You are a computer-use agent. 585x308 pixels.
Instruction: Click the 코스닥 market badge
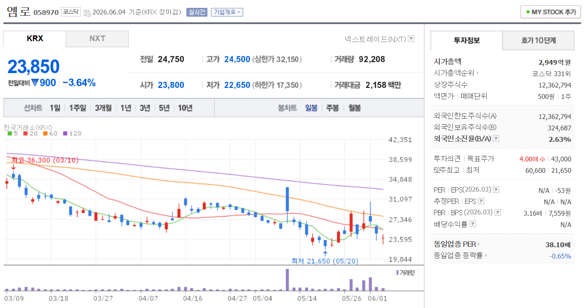tap(70, 12)
